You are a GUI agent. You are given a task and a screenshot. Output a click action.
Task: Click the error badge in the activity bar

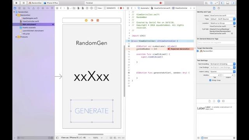pos(161,3)
